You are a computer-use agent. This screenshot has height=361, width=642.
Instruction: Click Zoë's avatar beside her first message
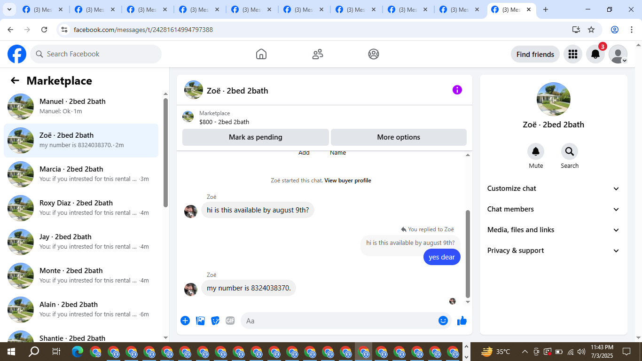click(x=191, y=212)
